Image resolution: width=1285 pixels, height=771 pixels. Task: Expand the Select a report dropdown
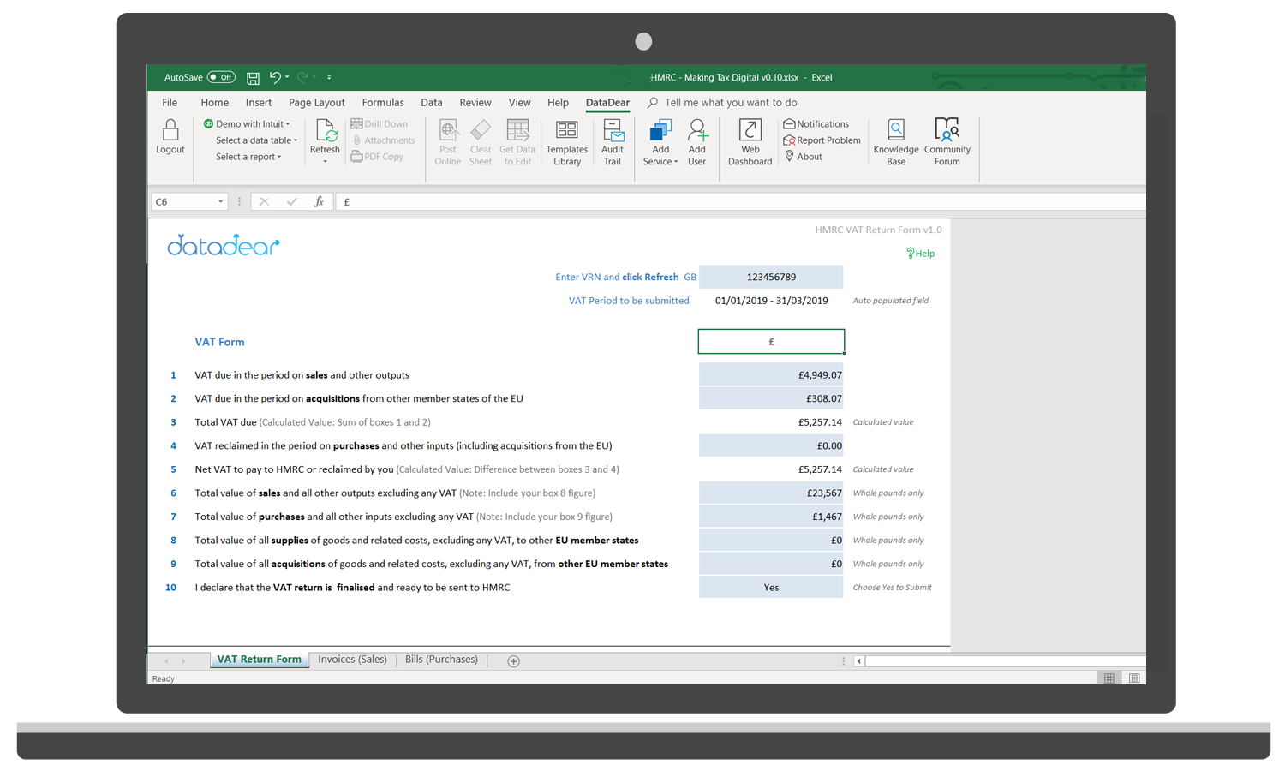coord(248,157)
